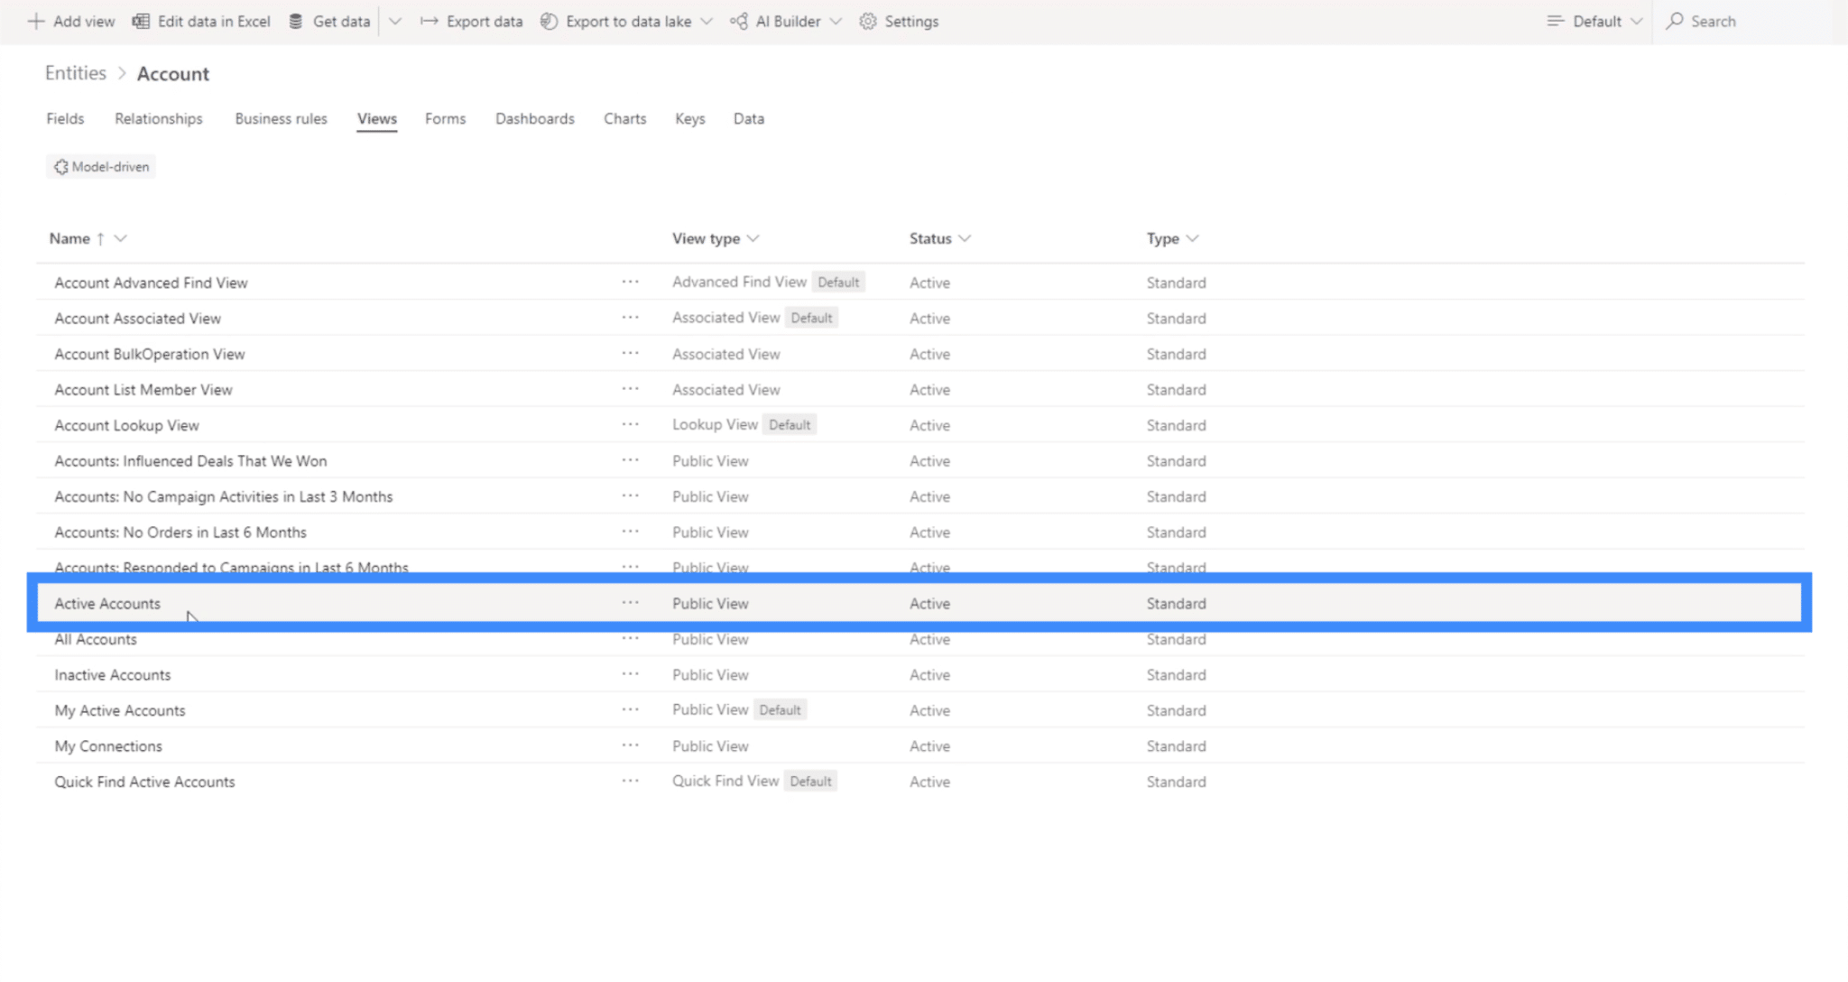Click the Export data arrow icon

point(429,21)
